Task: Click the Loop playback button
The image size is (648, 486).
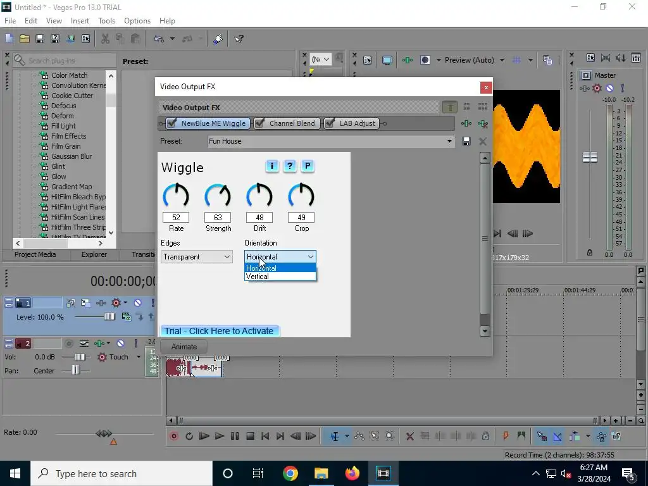Action: tap(189, 436)
